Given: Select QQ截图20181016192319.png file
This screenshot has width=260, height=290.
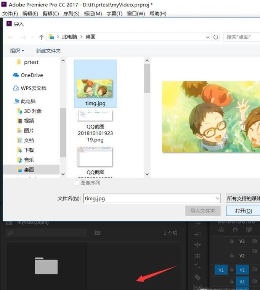Looking at the screenshot, I should pyautogui.click(x=95, y=126).
